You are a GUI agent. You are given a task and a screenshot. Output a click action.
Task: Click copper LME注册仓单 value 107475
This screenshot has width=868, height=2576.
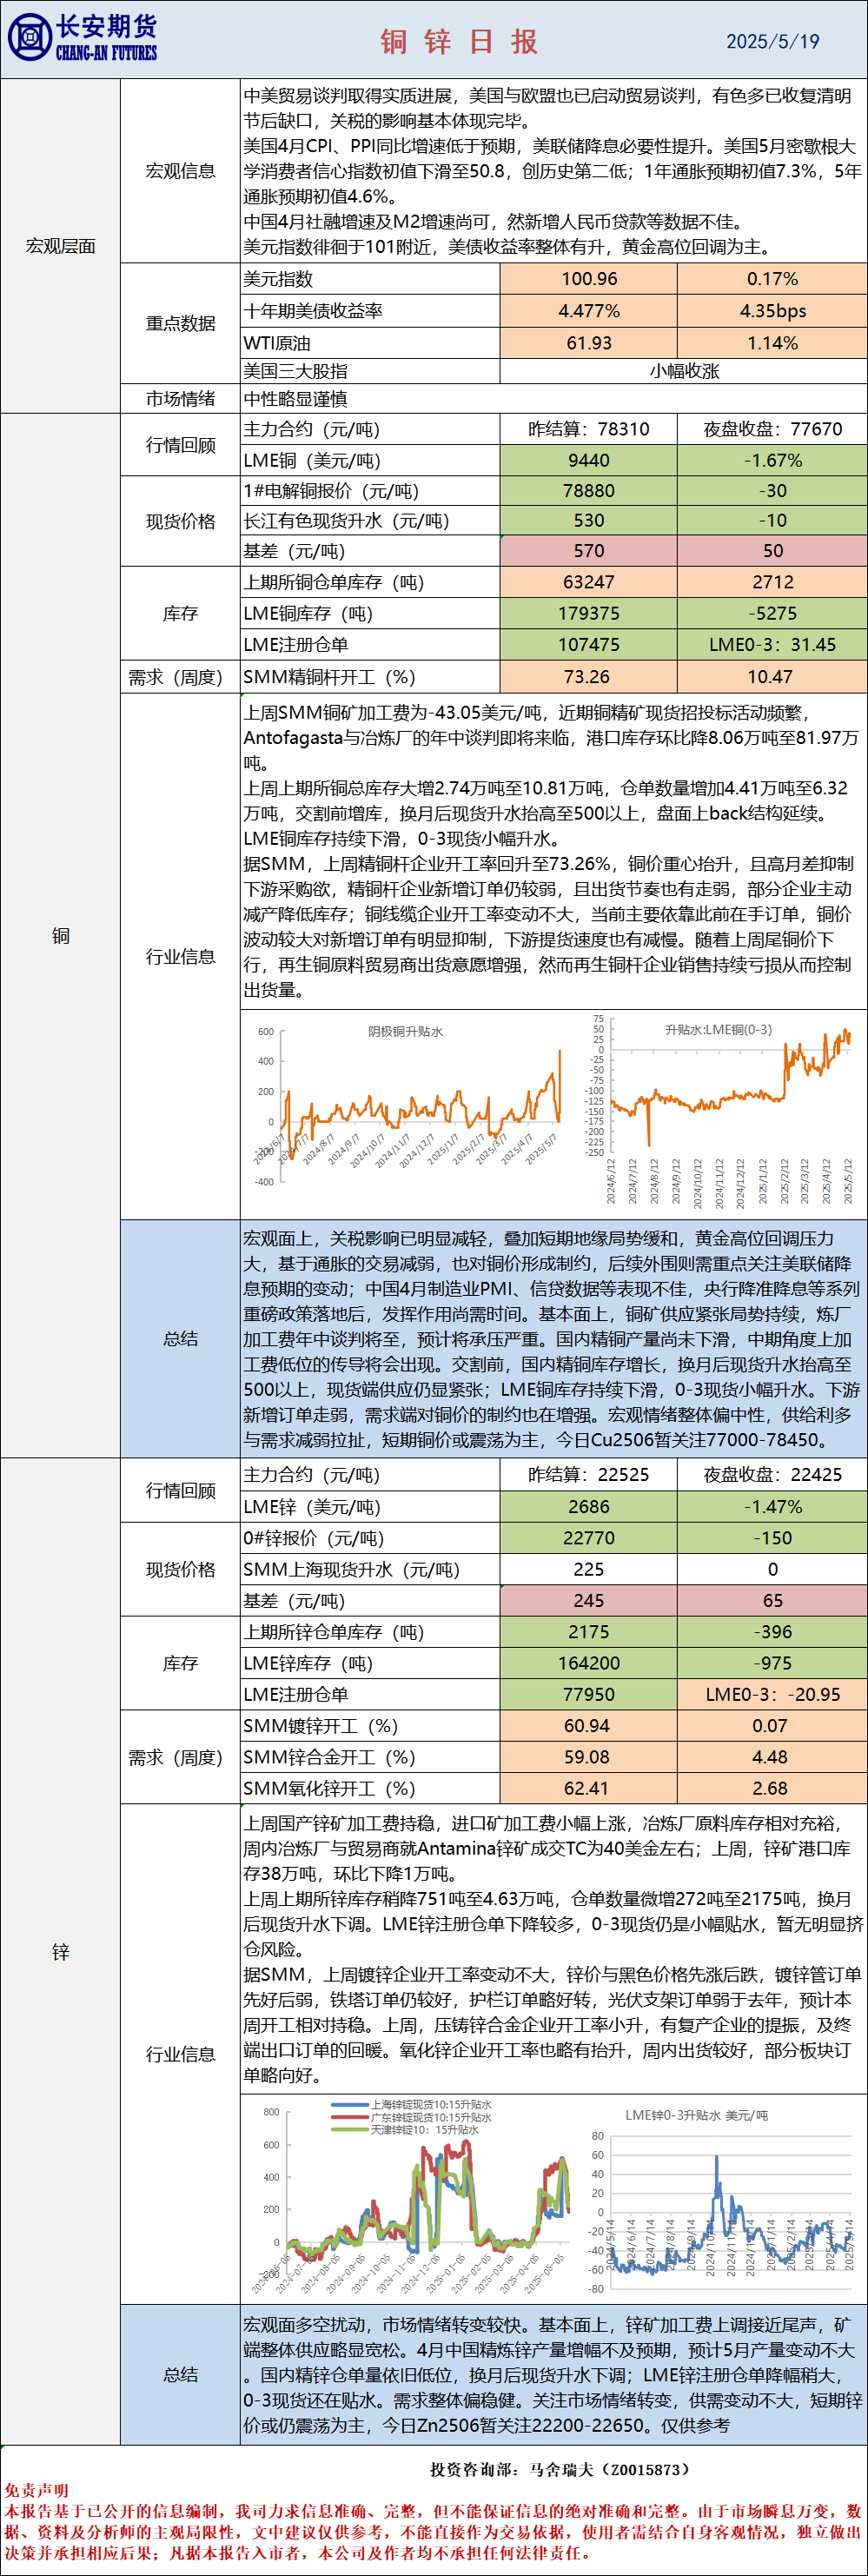point(589,645)
